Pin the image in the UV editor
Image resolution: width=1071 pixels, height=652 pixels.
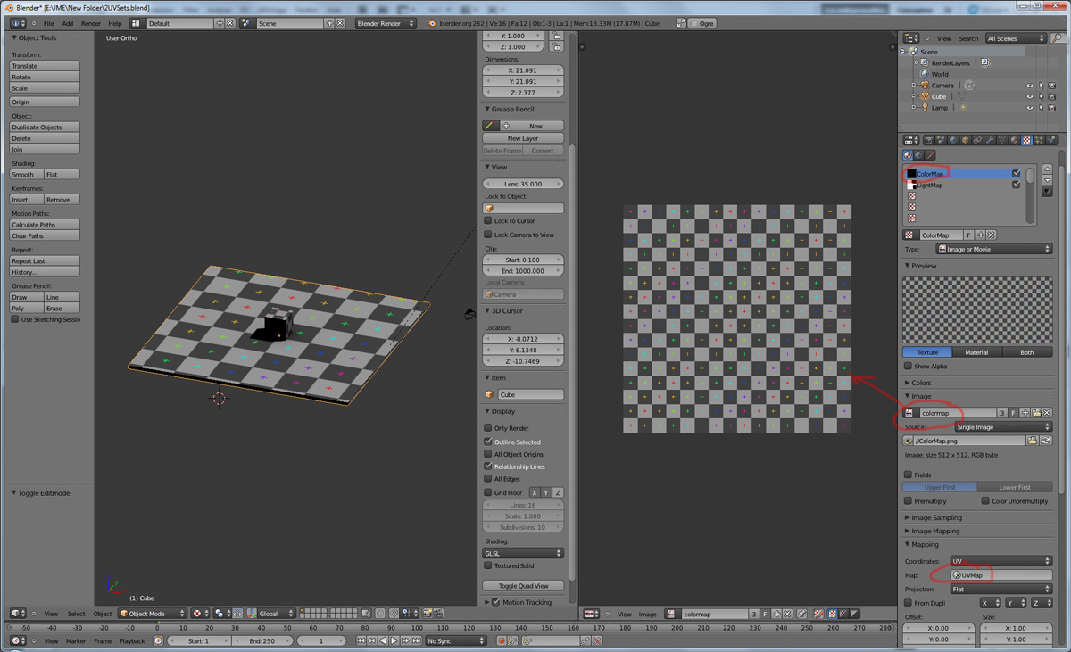[x=801, y=614]
